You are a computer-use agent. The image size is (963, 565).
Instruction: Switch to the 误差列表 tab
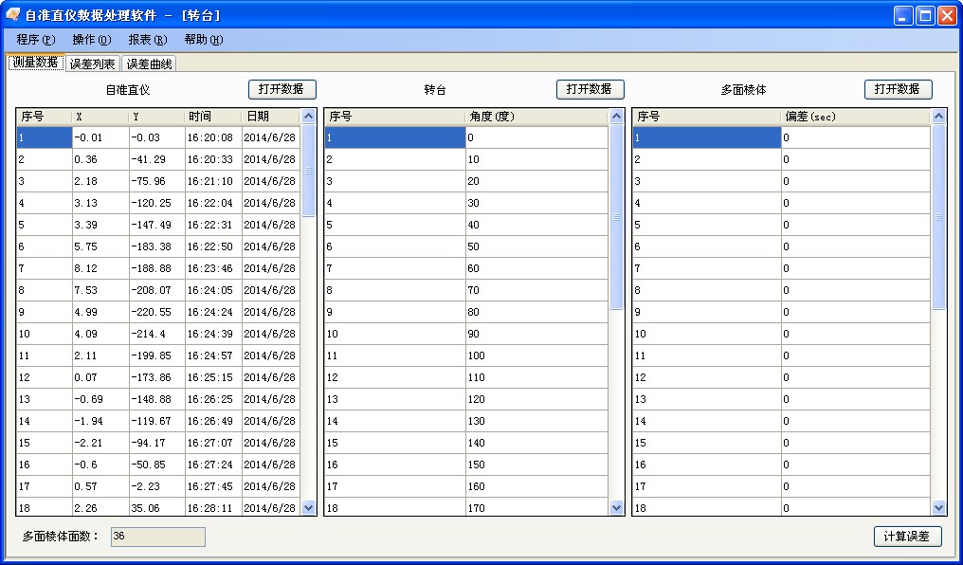(92, 64)
